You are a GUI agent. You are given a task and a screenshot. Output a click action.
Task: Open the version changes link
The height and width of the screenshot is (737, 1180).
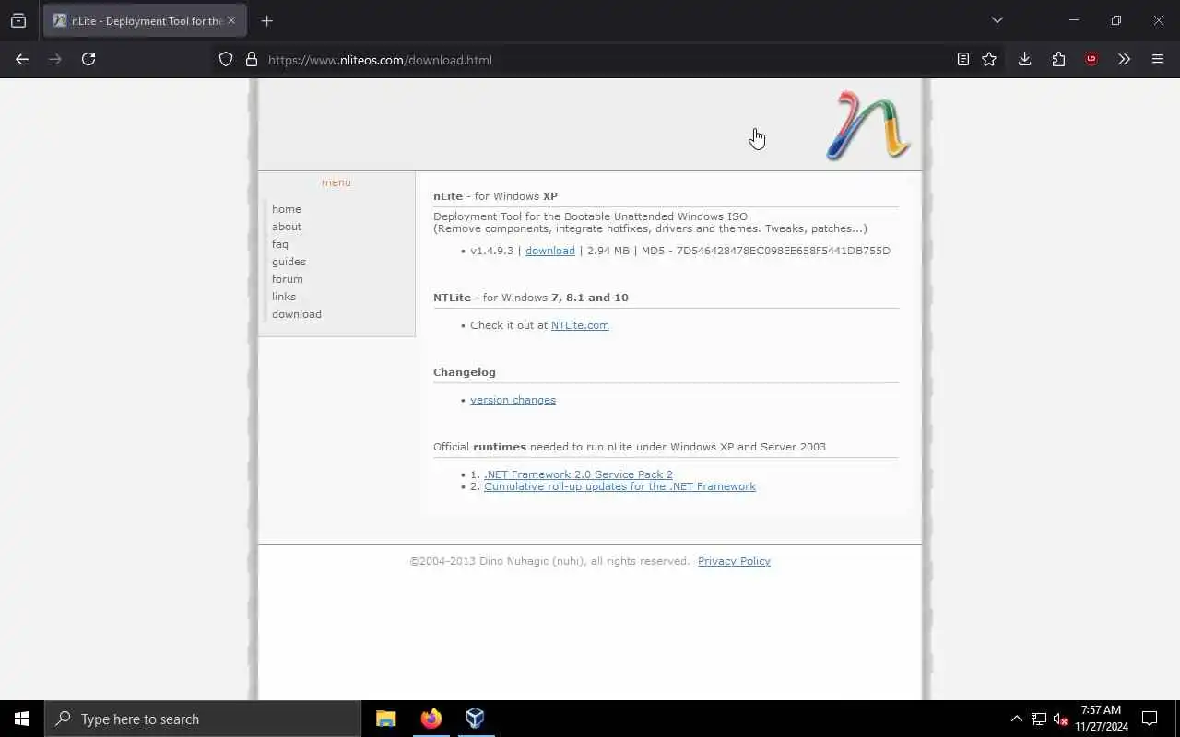point(513,400)
